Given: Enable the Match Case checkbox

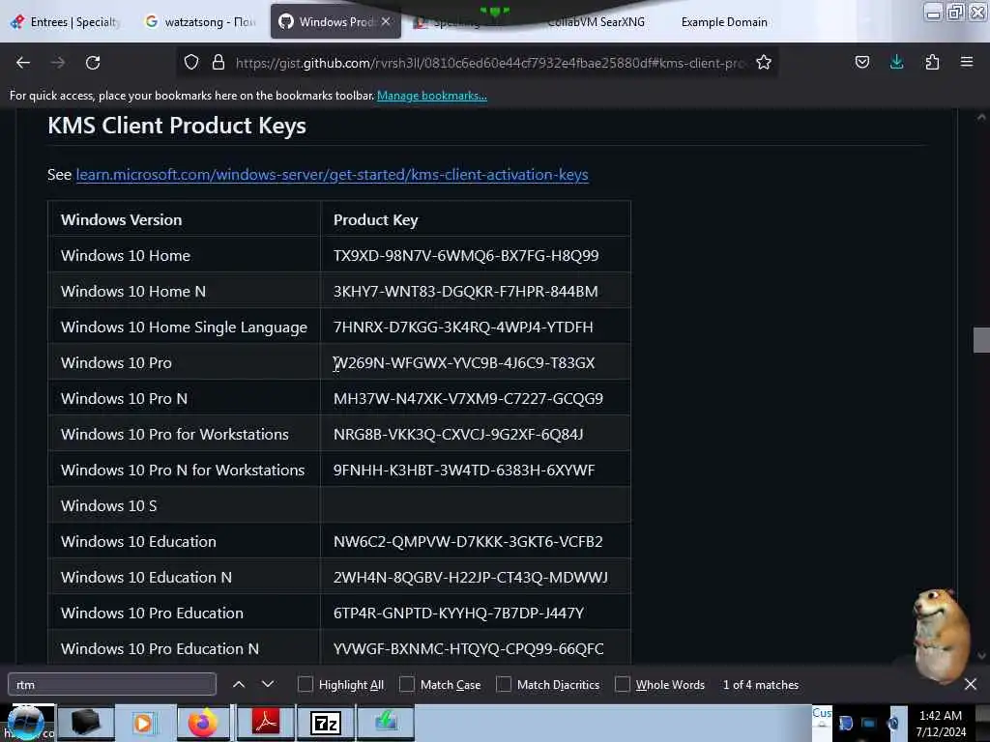Looking at the screenshot, I should 407,684.
